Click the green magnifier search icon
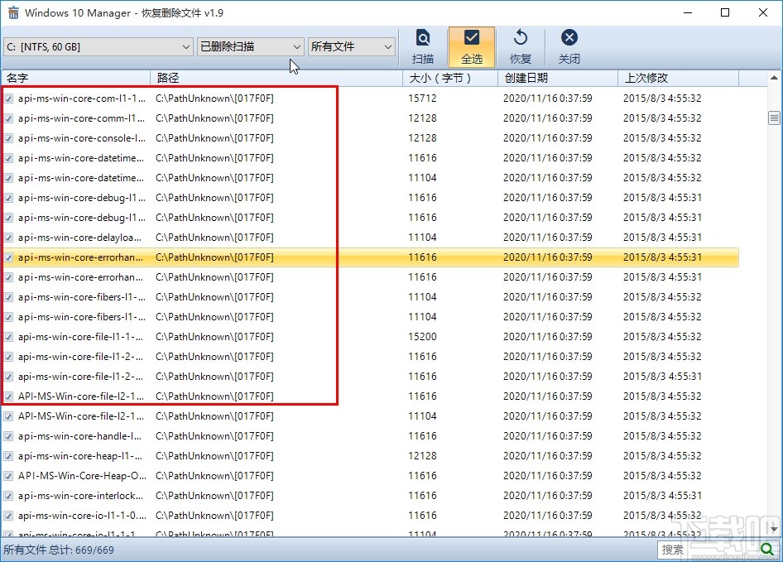The width and height of the screenshot is (783, 562). click(768, 549)
